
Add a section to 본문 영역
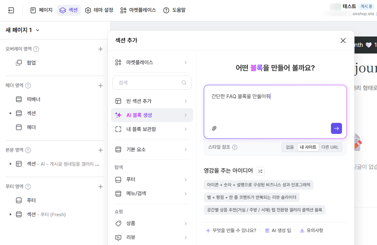101,150
